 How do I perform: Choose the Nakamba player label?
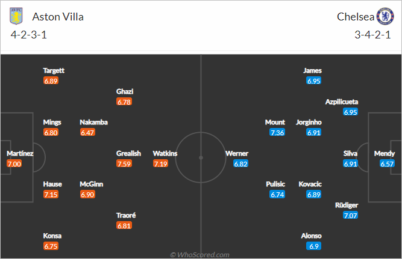(93, 122)
